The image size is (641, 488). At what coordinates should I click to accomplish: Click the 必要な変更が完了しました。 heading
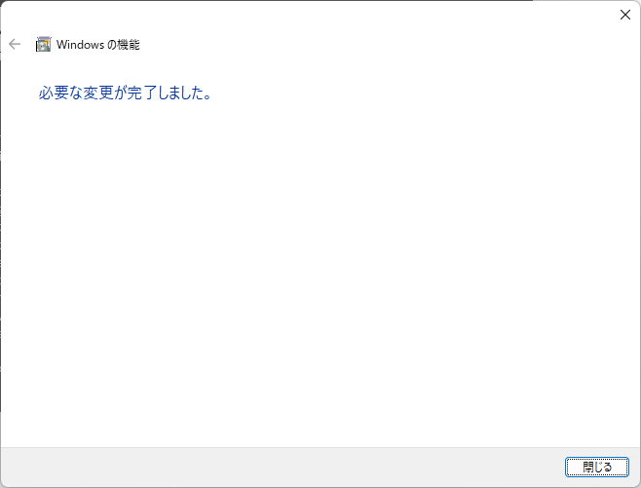[125, 93]
